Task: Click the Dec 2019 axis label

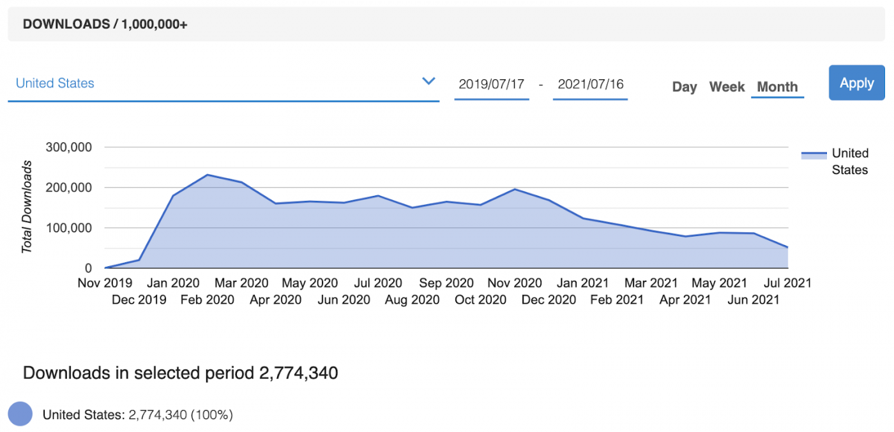Action: coord(139,299)
